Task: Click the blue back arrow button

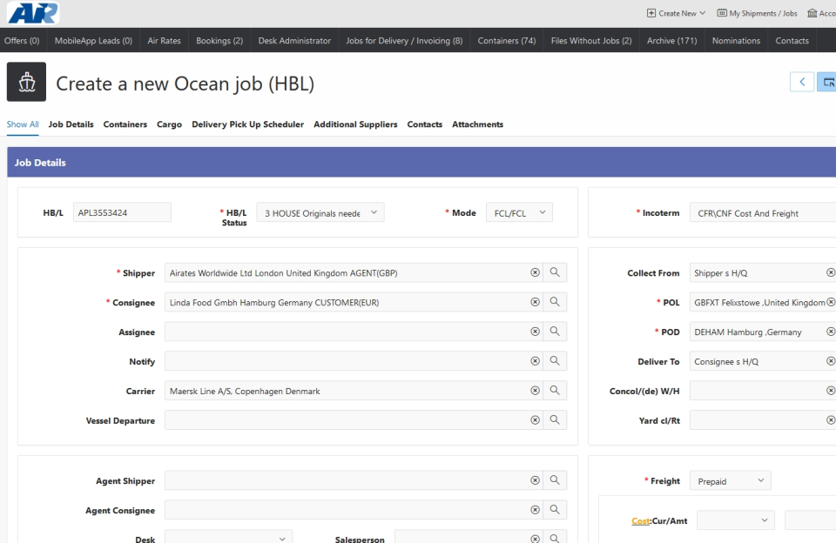Action: [x=801, y=80]
